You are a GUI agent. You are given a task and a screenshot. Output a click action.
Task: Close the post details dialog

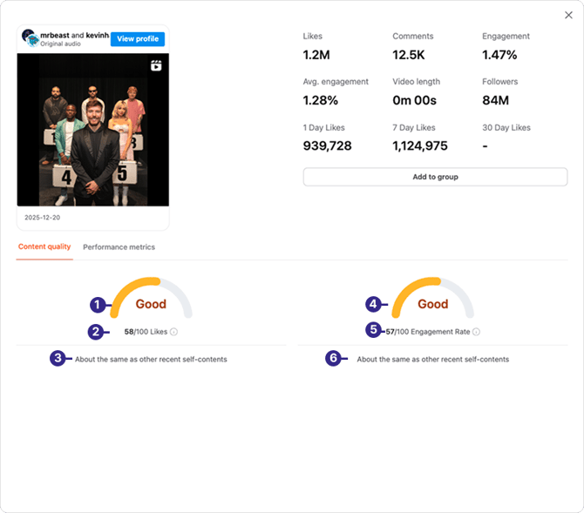[x=568, y=15]
